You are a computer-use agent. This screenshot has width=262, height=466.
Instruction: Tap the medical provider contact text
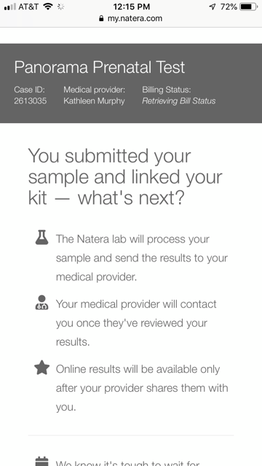tap(136, 323)
